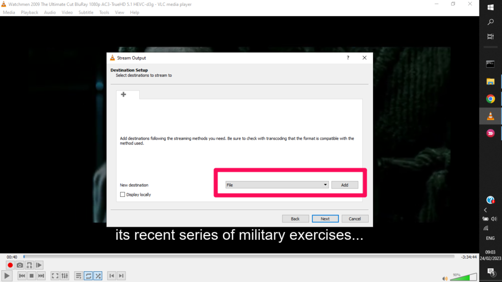502x282 pixels.
Task: Open the Media menu
Action: pos(9,12)
